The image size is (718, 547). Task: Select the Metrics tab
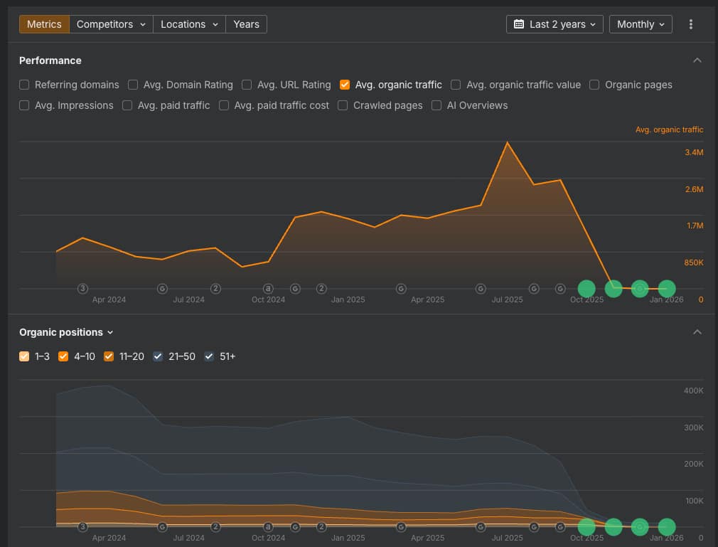coord(44,23)
